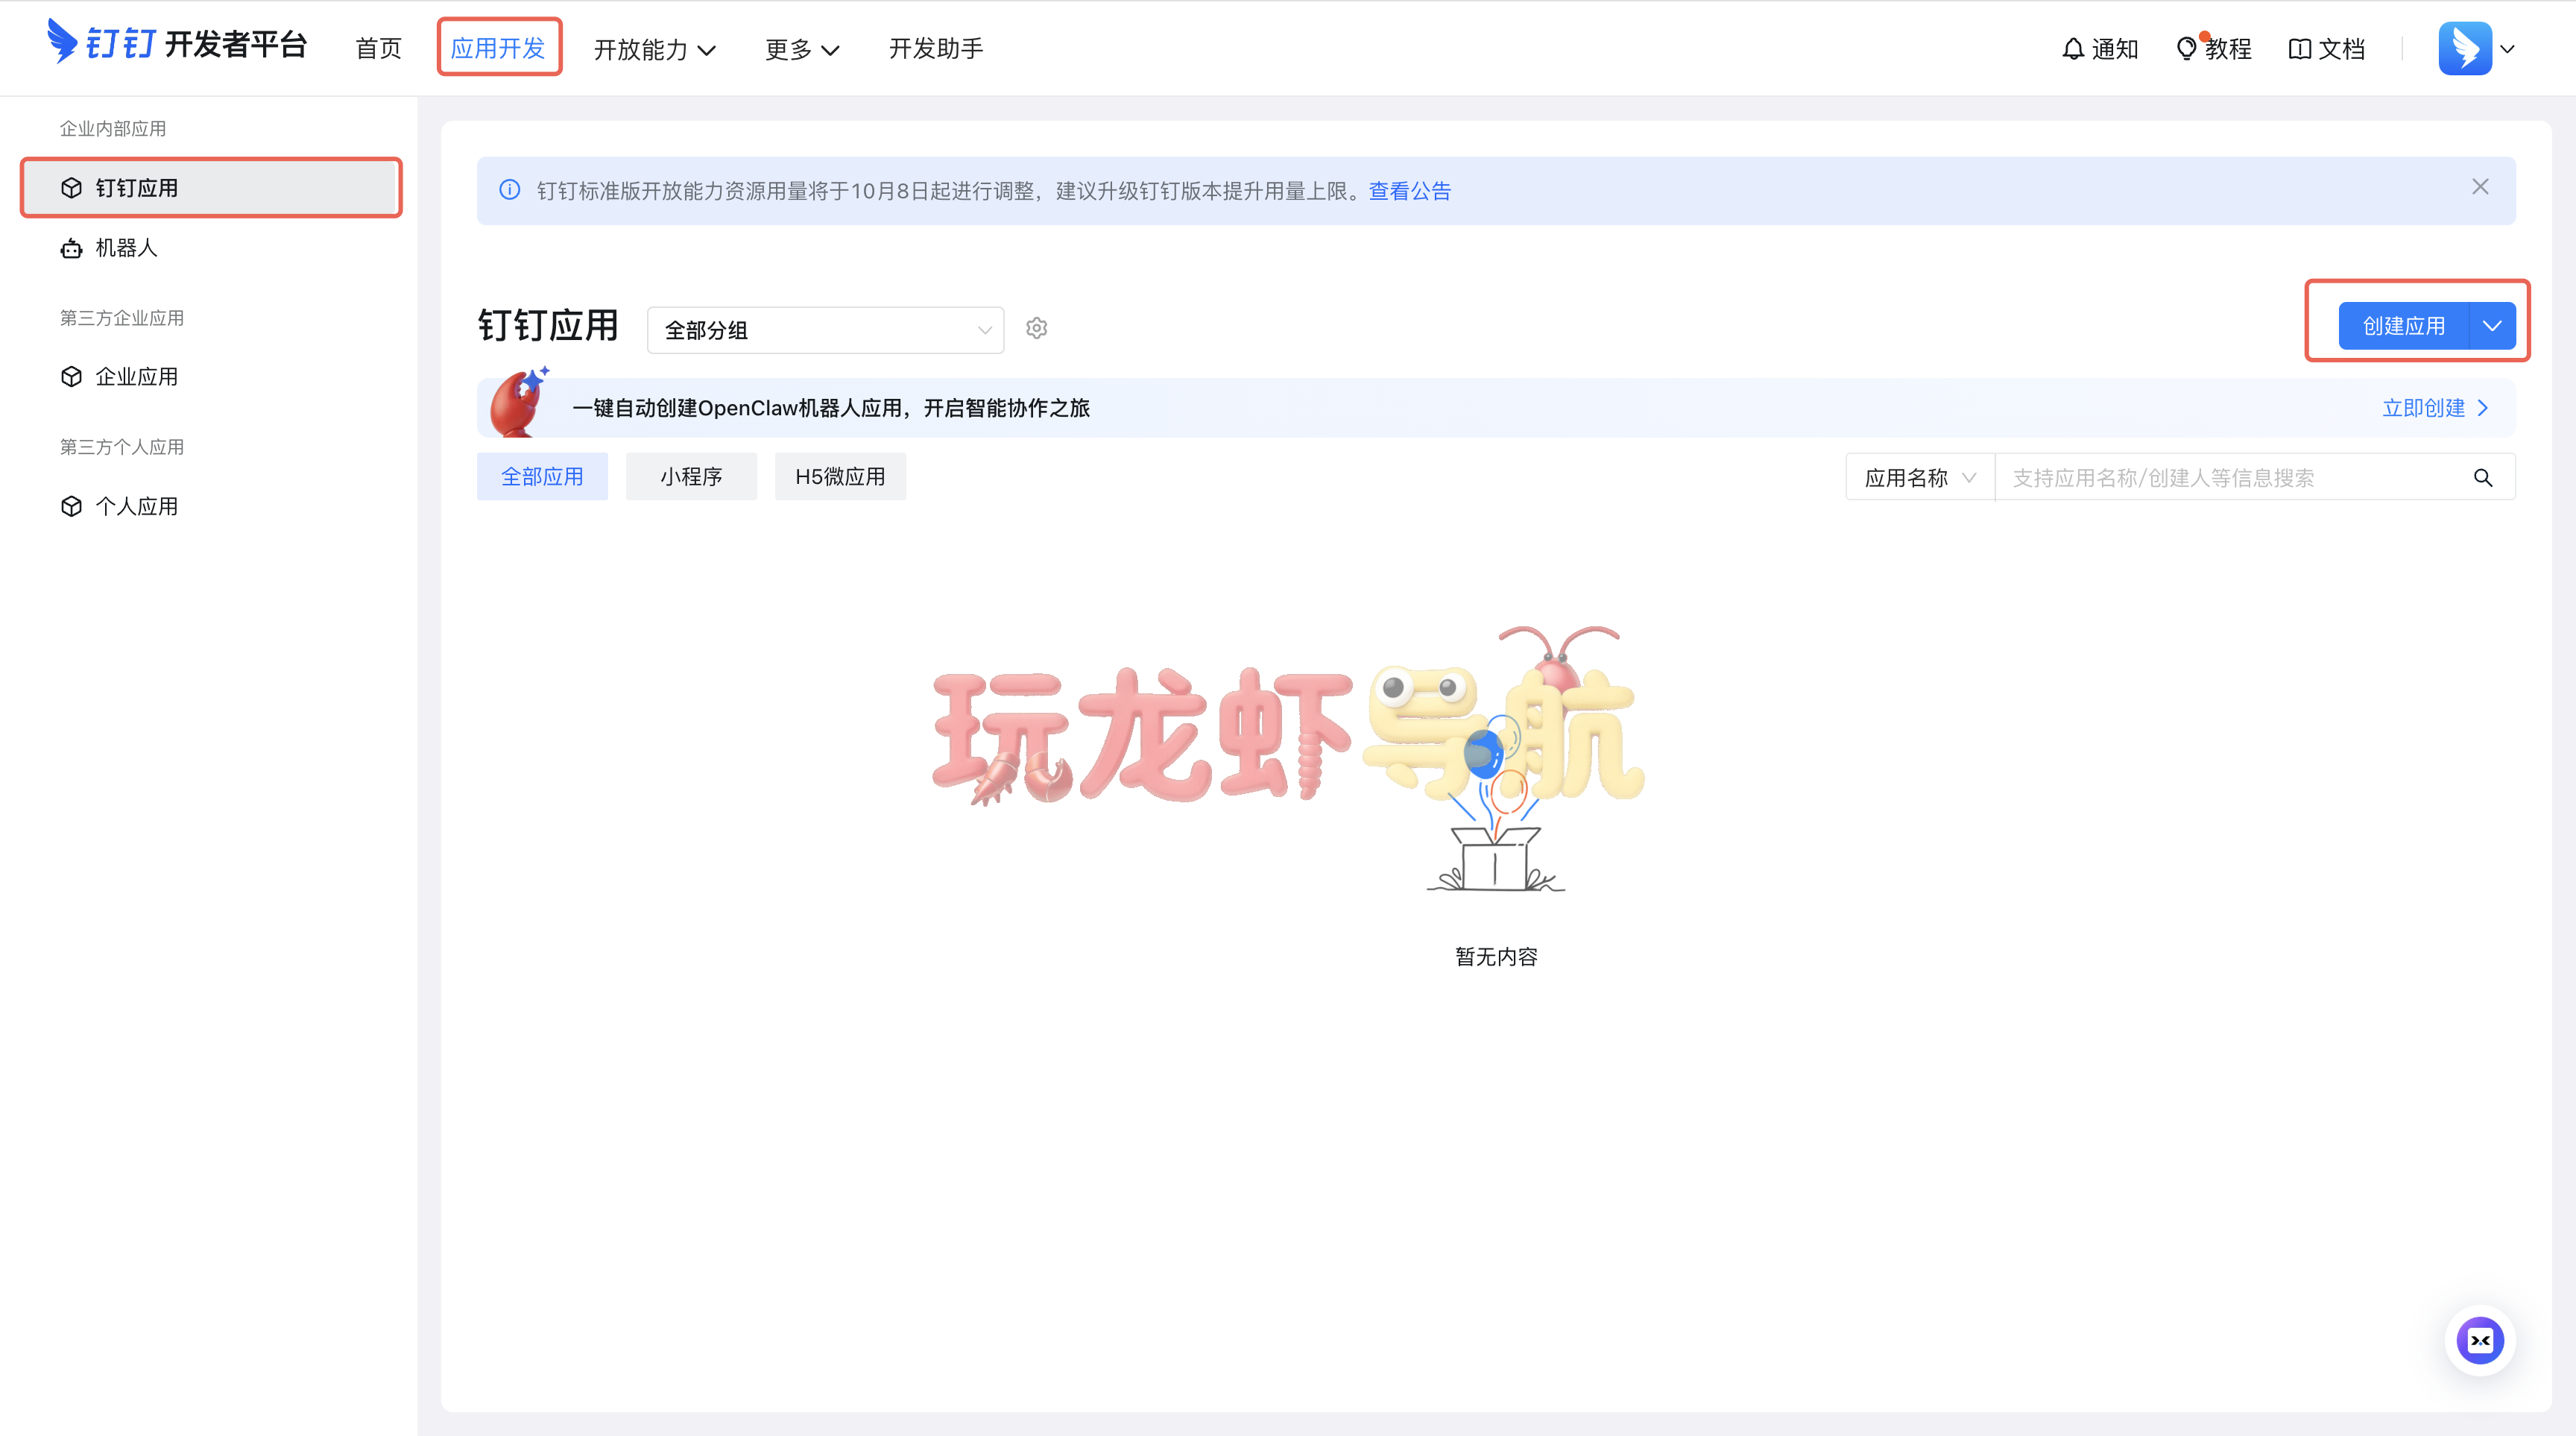Screen dimensions: 2576x1436
Task: Click the search magnifier icon
Action: click(x=2482, y=478)
